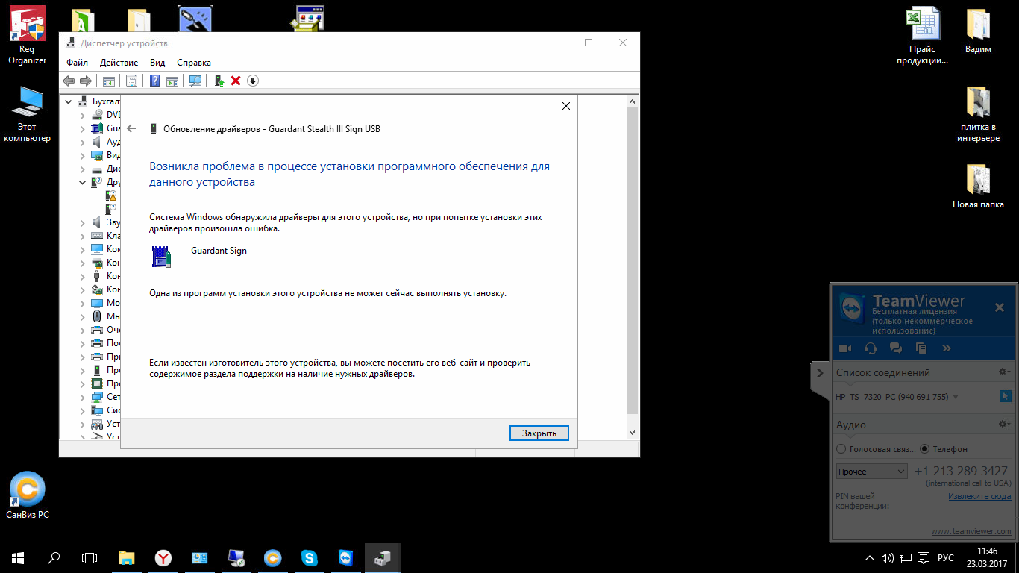Open the Справка menu
This screenshot has width=1019, height=573.
[194, 63]
